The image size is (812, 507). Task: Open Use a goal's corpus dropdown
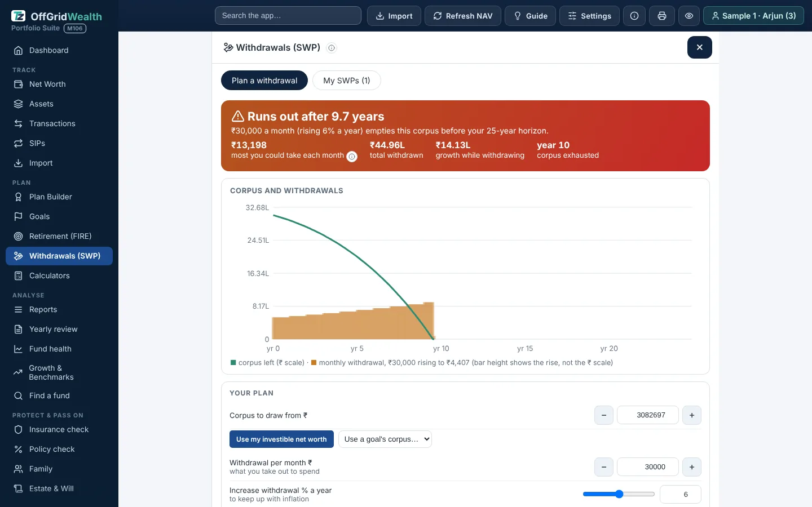click(385, 439)
